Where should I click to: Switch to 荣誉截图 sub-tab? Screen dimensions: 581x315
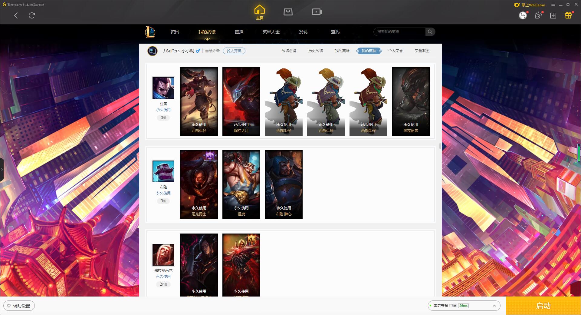(x=422, y=51)
